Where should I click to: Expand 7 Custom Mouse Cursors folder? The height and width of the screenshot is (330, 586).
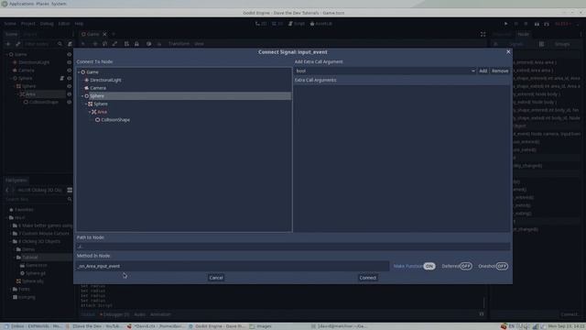click(11, 234)
